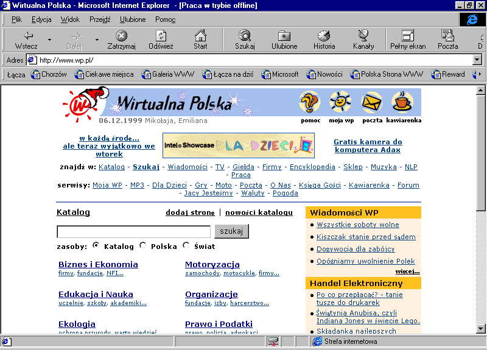Click the Wstecz (Back) toolbar icon
This screenshot has height=350, width=487.
(27, 37)
